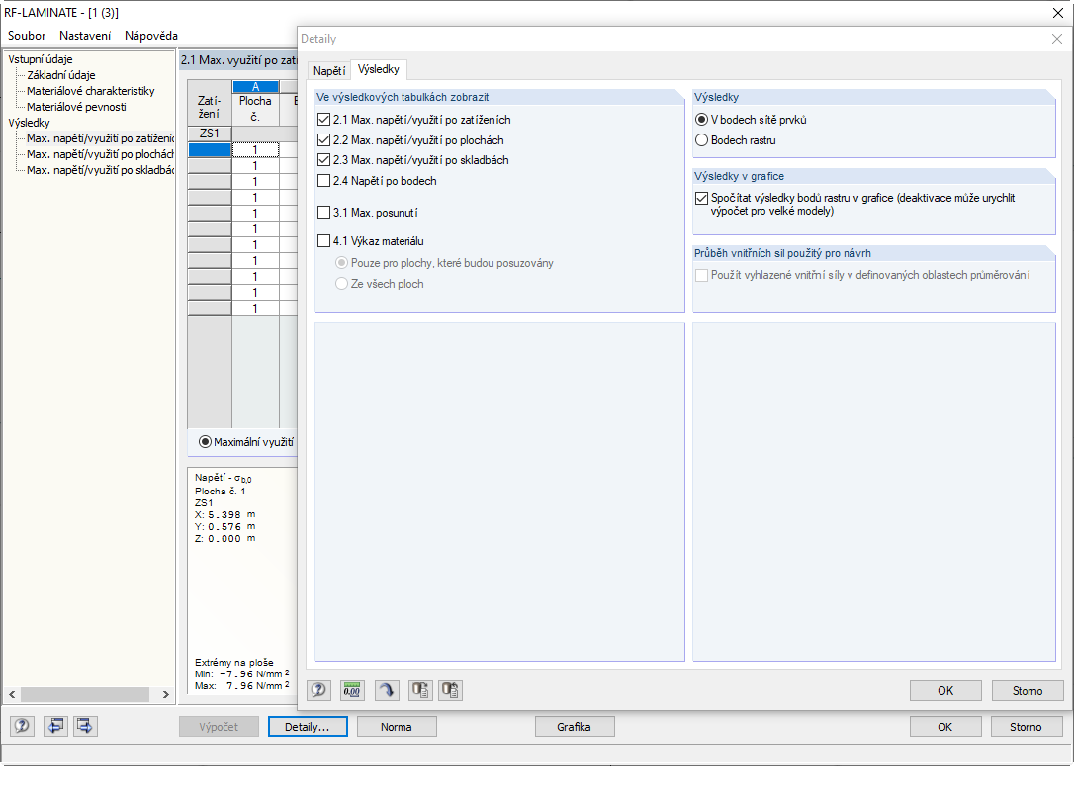Open help in Detaily dialog
This screenshot has width=1074, height=806.
click(x=318, y=690)
